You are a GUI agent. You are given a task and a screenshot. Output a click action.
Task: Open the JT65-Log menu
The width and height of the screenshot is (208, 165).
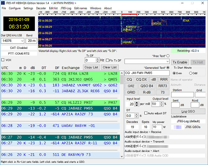(x=66, y=8)
